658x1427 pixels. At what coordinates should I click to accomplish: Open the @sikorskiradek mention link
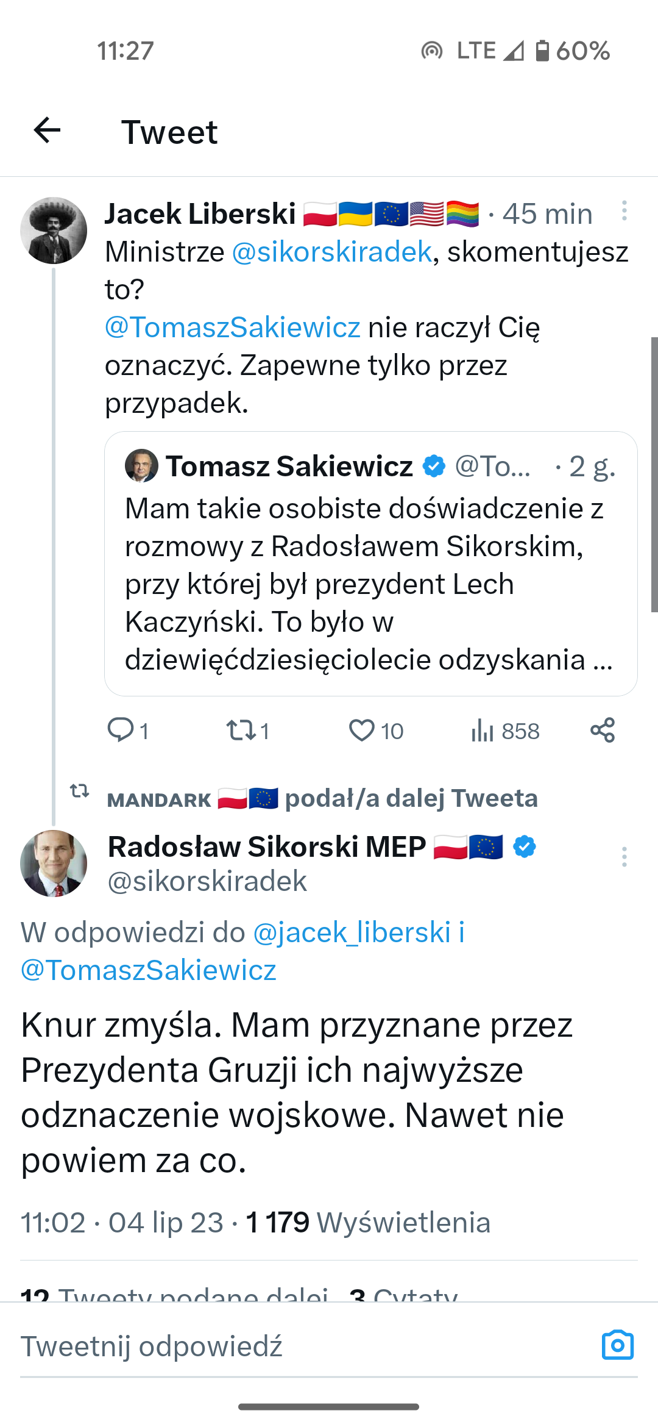pos(332,252)
